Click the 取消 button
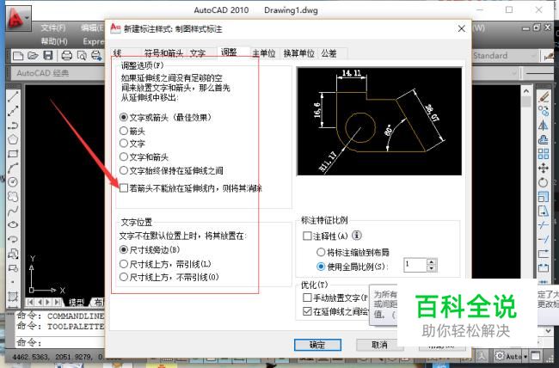The image size is (559, 368). tap(379, 345)
